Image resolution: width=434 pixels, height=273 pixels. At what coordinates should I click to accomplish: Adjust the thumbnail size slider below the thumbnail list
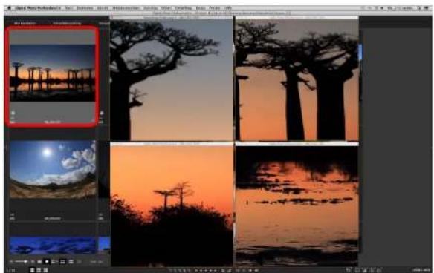tap(22, 261)
